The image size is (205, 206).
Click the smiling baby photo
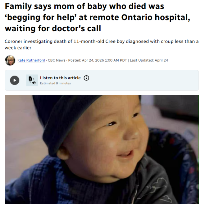[102, 149]
